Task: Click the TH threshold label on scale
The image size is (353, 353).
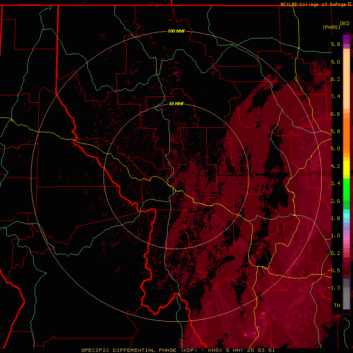Action: [x=337, y=306]
